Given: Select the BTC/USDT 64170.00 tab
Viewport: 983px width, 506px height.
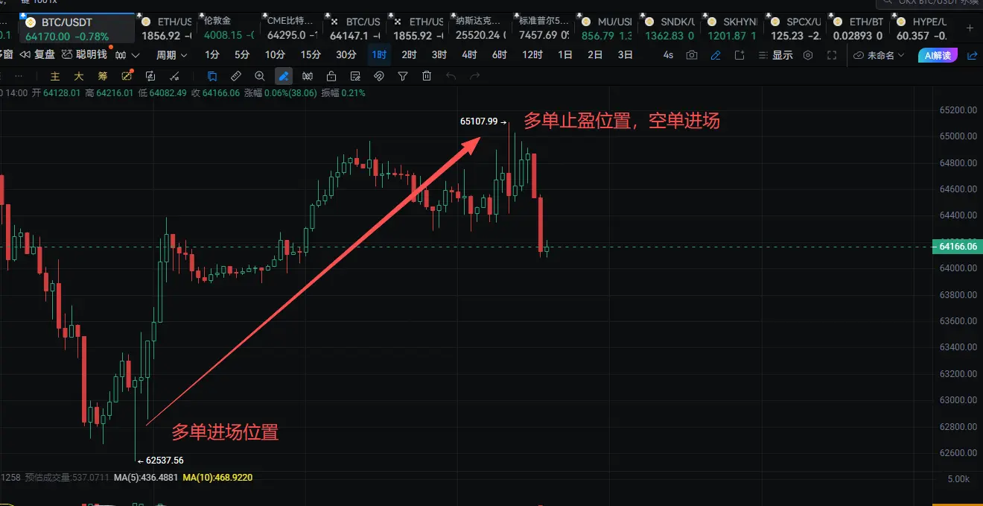Looking at the screenshot, I should (77, 29).
